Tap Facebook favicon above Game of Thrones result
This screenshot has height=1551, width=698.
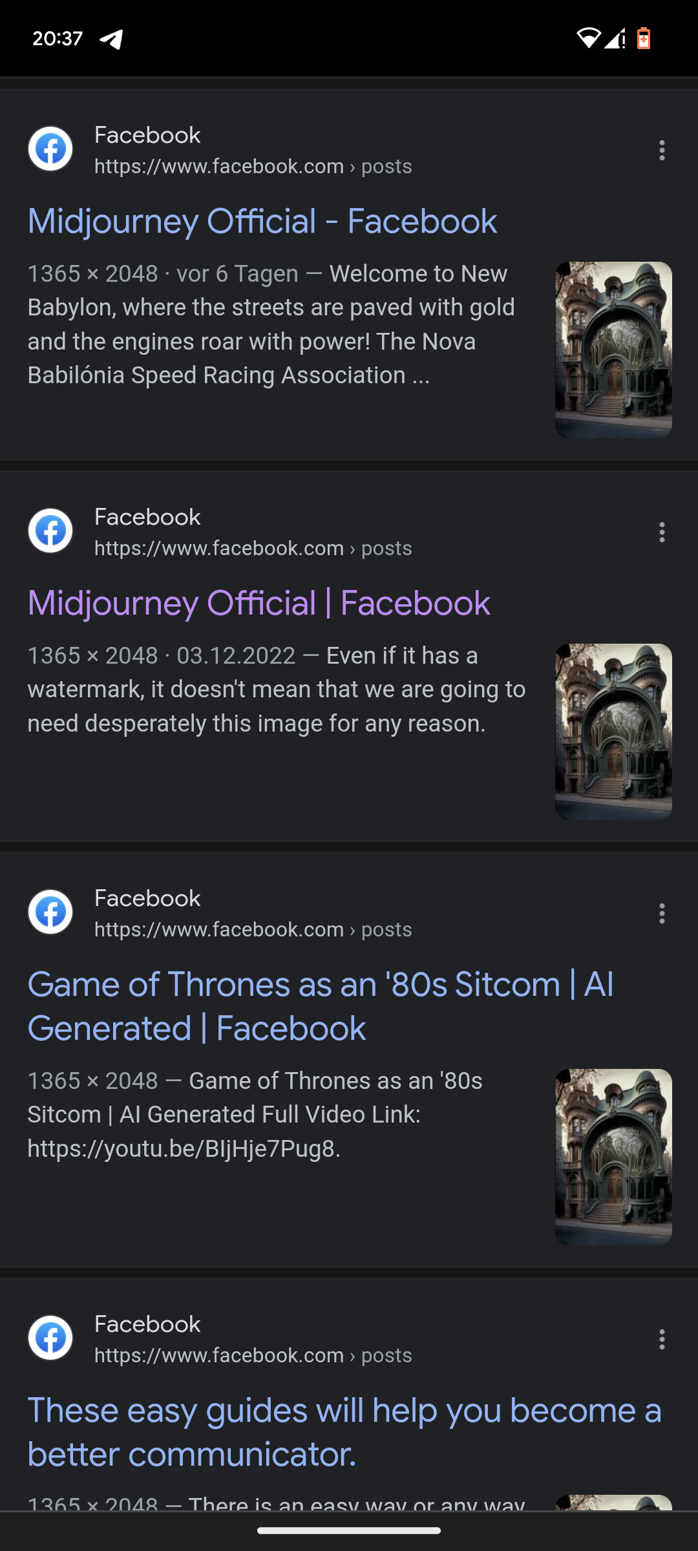(x=50, y=912)
